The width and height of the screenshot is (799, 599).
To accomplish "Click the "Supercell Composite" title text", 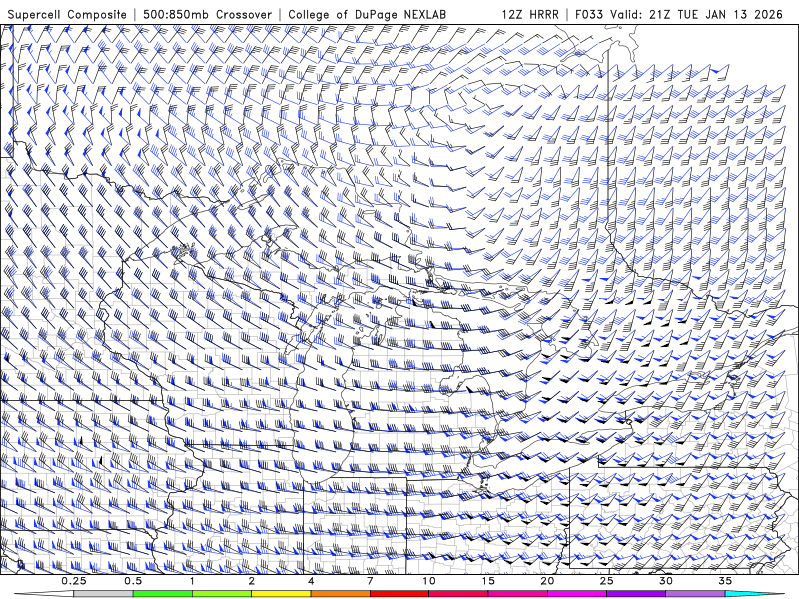I will [x=67, y=15].
